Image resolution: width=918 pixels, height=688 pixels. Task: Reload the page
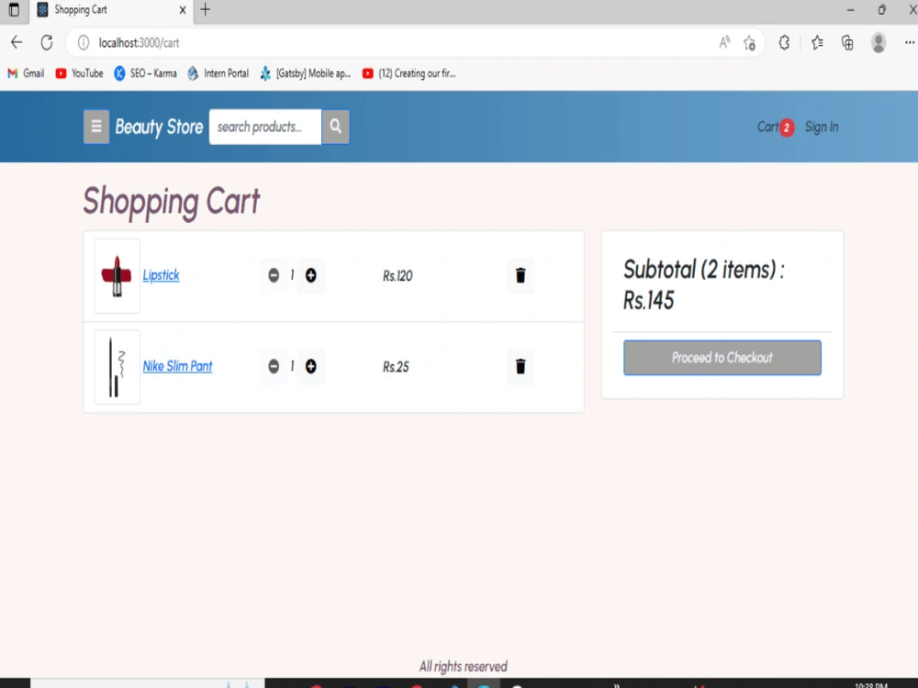[x=47, y=43]
